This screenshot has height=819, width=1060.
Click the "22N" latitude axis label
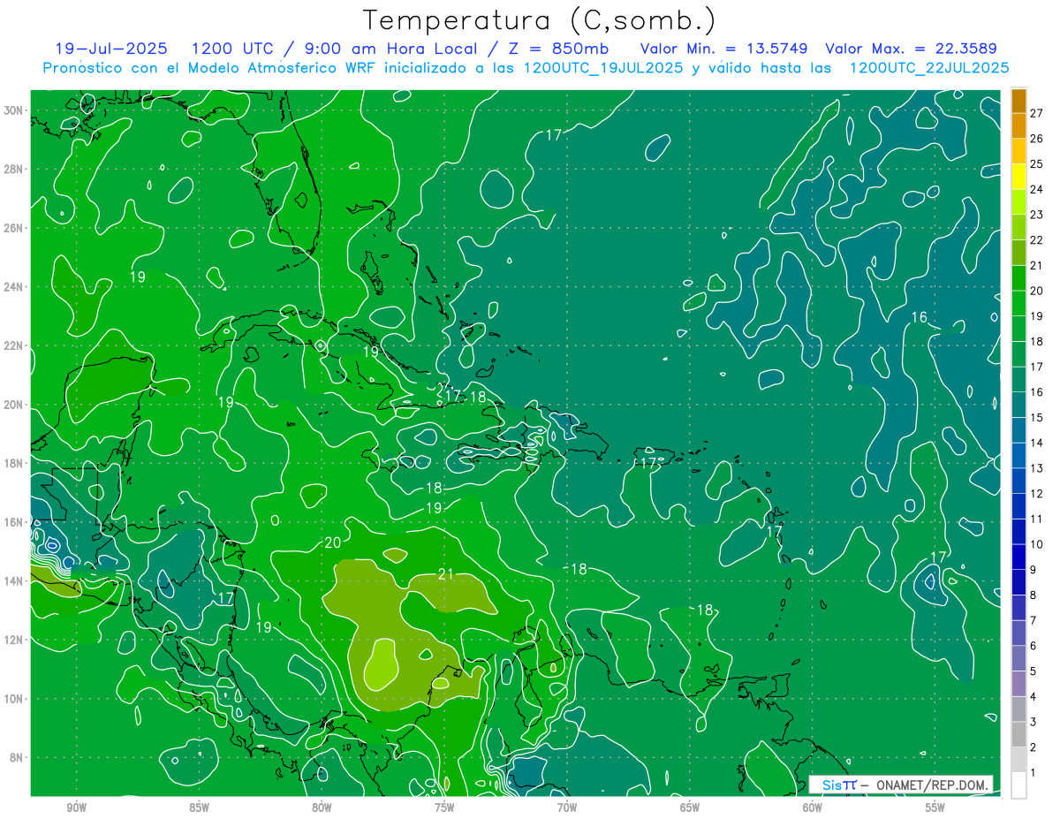pyautogui.click(x=14, y=345)
